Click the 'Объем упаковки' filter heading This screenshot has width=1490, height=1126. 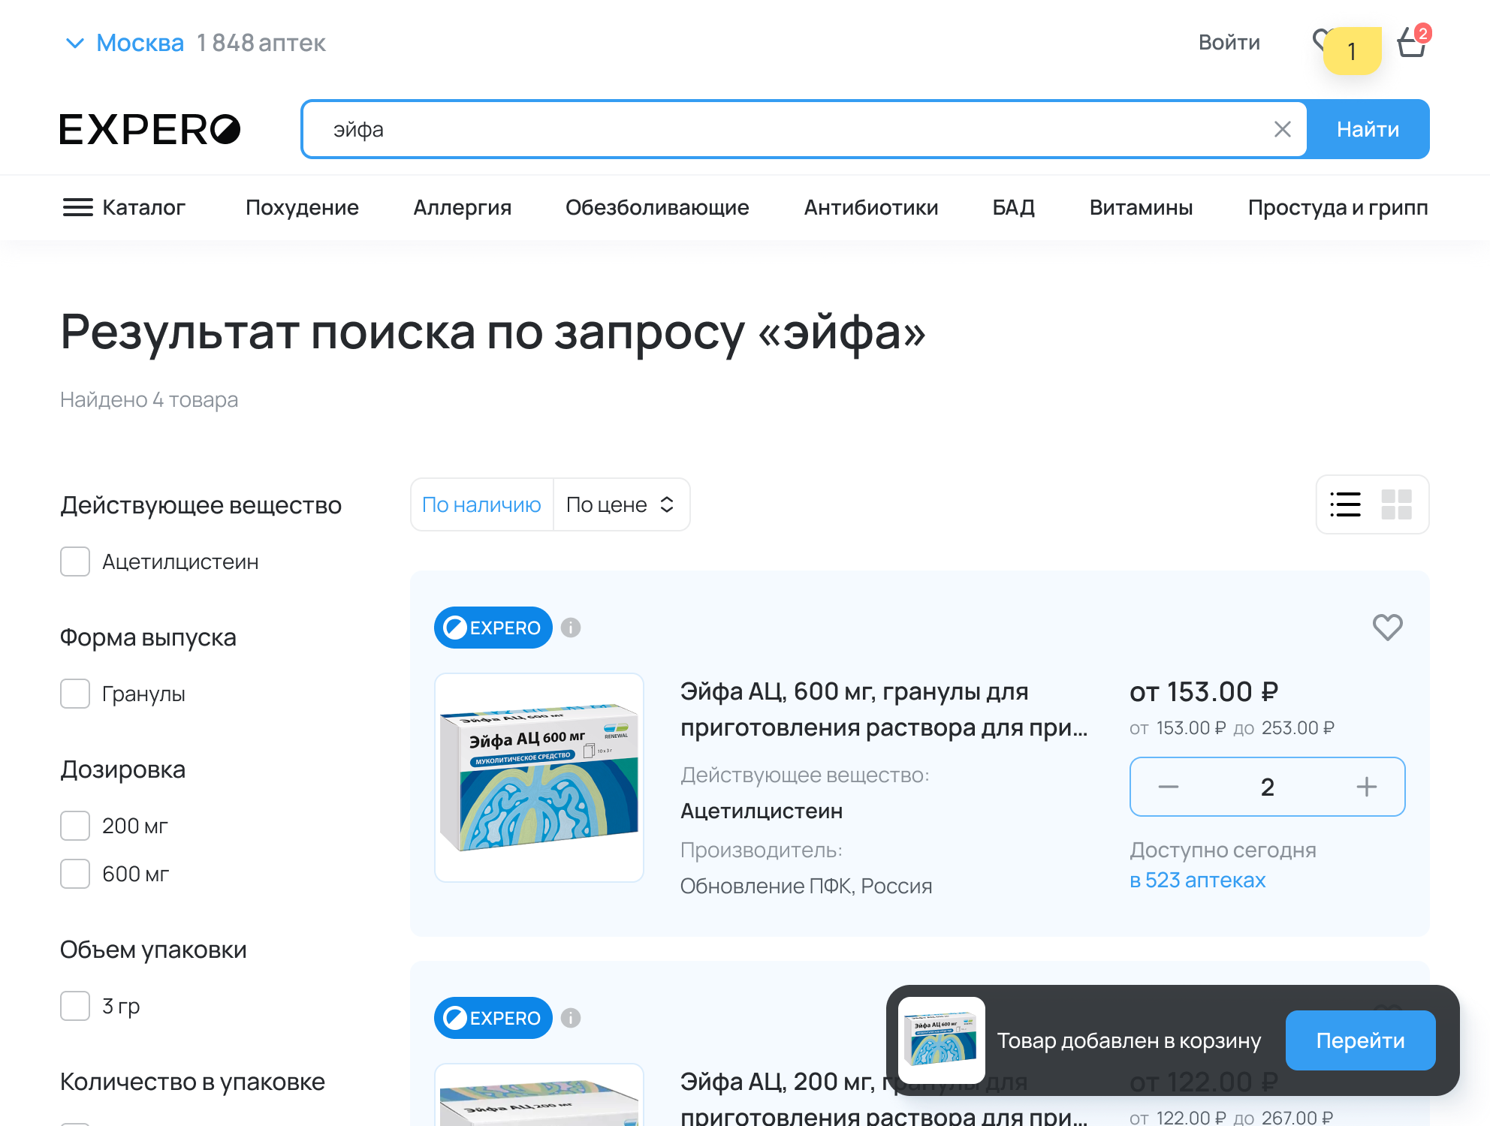(x=153, y=950)
